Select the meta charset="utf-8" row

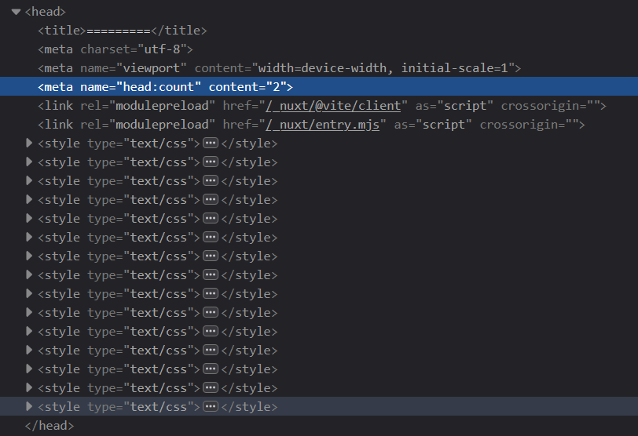coord(319,49)
